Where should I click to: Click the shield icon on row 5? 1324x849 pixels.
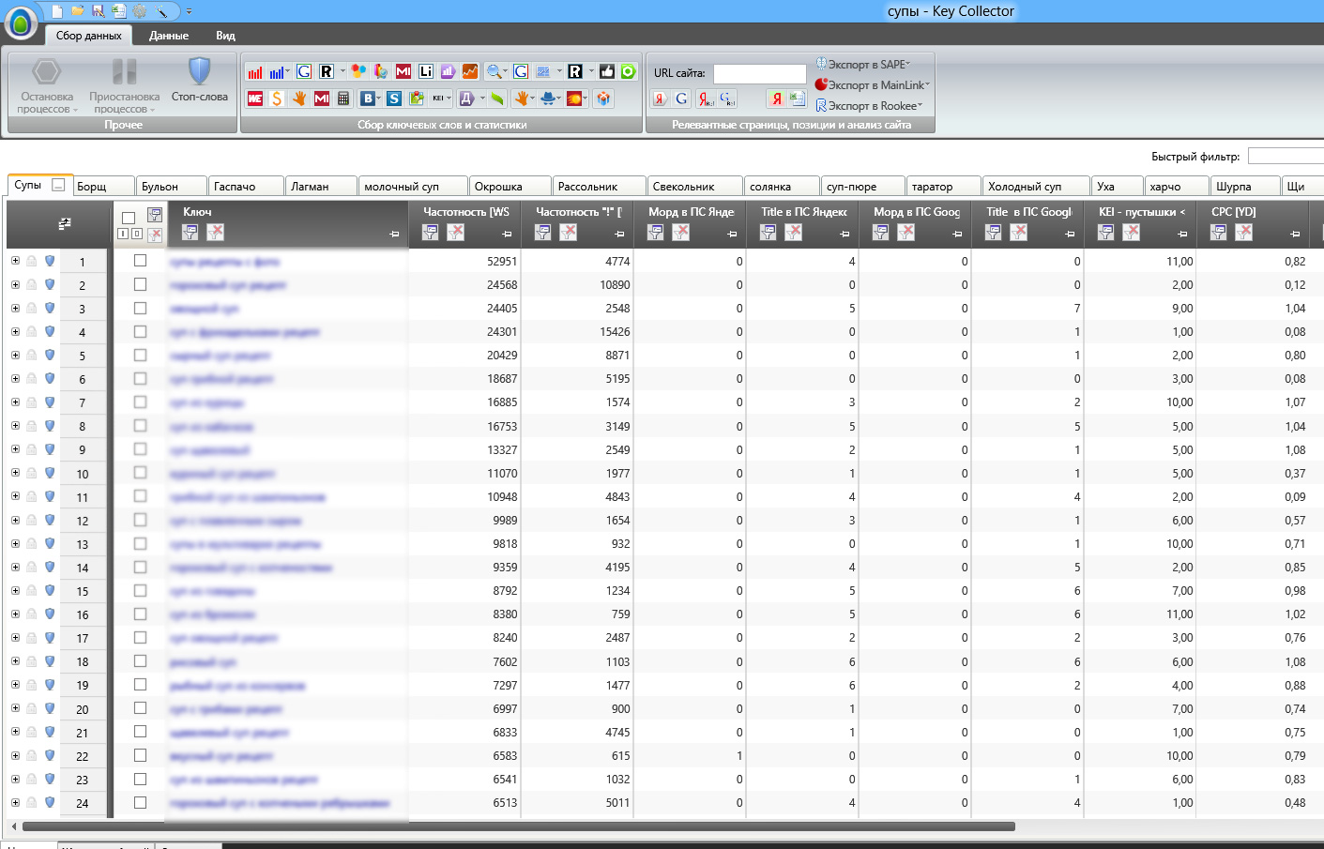click(50, 356)
